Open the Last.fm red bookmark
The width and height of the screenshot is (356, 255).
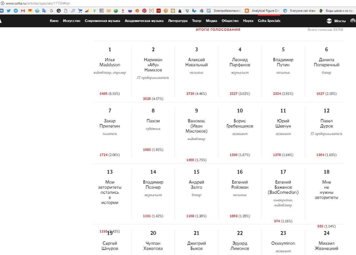[159, 11]
